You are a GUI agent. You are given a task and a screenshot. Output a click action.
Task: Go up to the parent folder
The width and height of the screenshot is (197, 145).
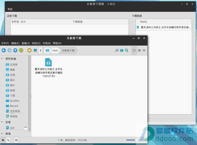[15, 51]
